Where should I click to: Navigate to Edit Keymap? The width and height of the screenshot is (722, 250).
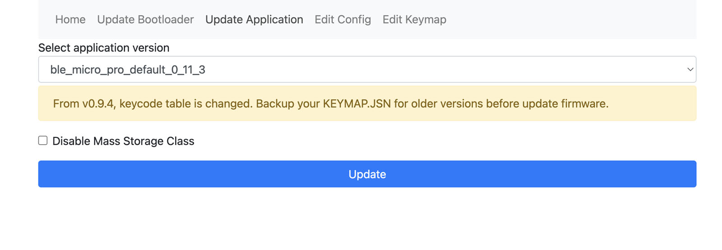click(414, 19)
